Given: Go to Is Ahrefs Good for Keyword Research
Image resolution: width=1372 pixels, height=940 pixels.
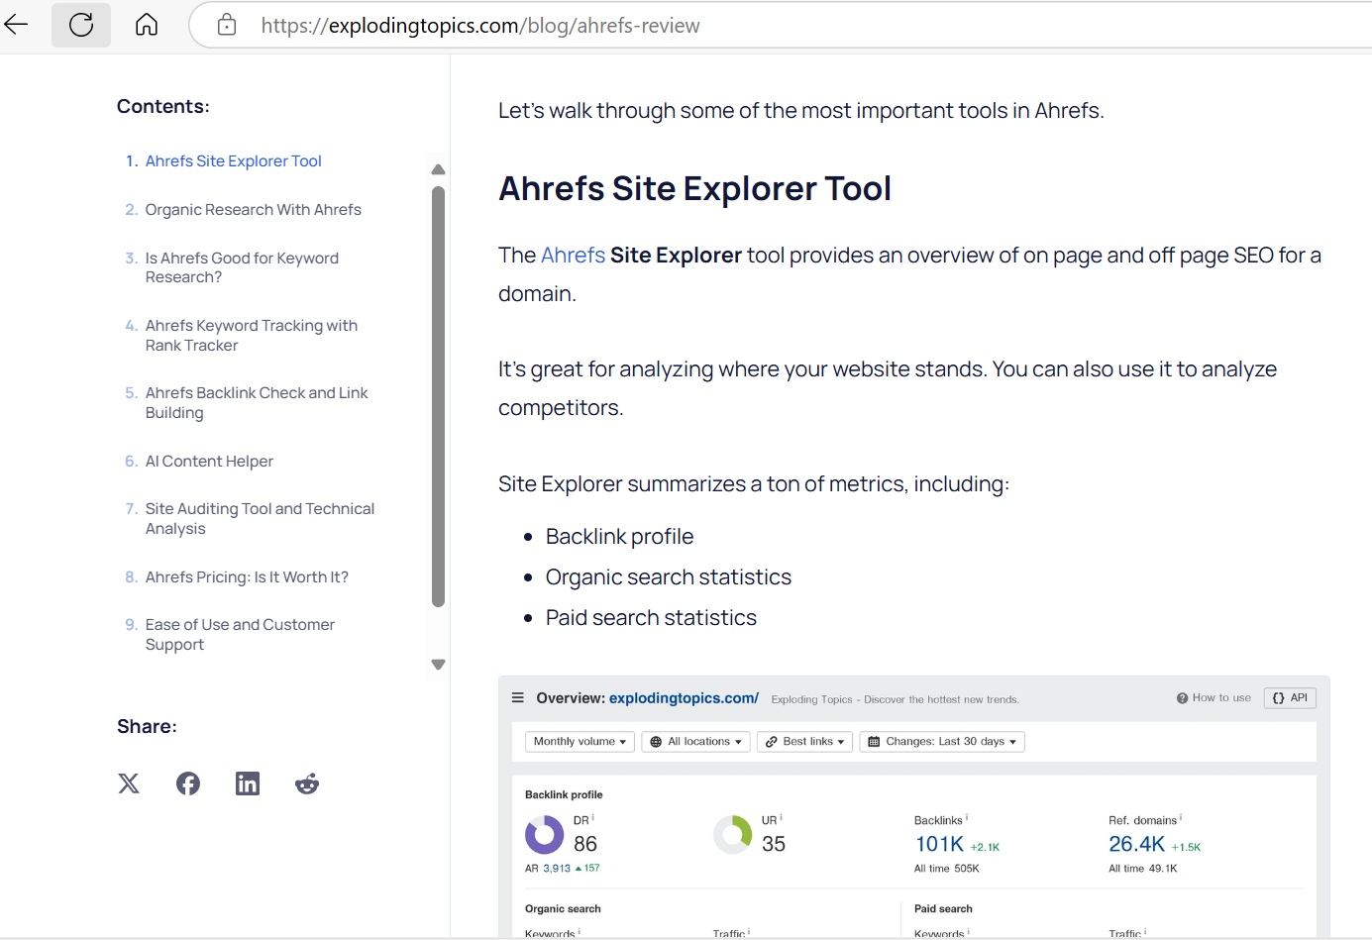Looking at the screenshot, I should 242,267.
